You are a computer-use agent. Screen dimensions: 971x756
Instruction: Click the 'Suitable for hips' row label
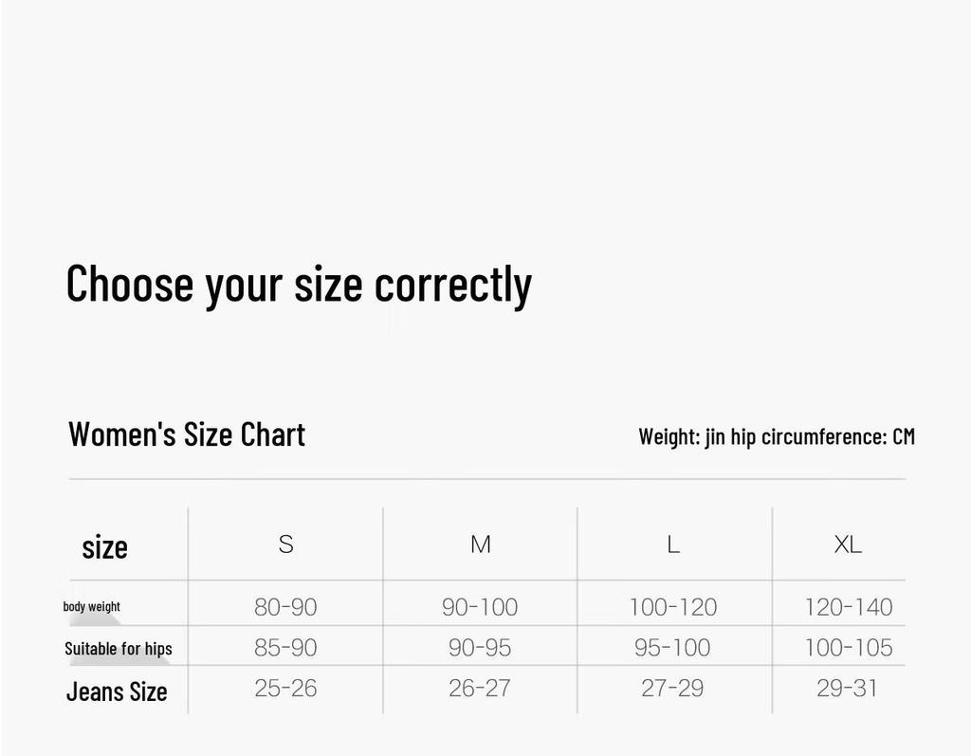coord(119,649)
